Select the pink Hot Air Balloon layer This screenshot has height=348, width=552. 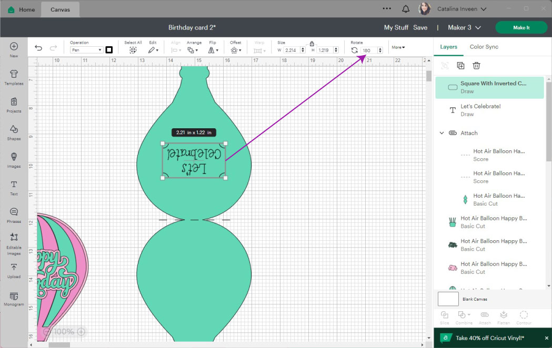pyautogui.click(x=489, y=268)
